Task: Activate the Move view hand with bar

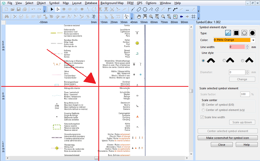Action: [145, 17]
